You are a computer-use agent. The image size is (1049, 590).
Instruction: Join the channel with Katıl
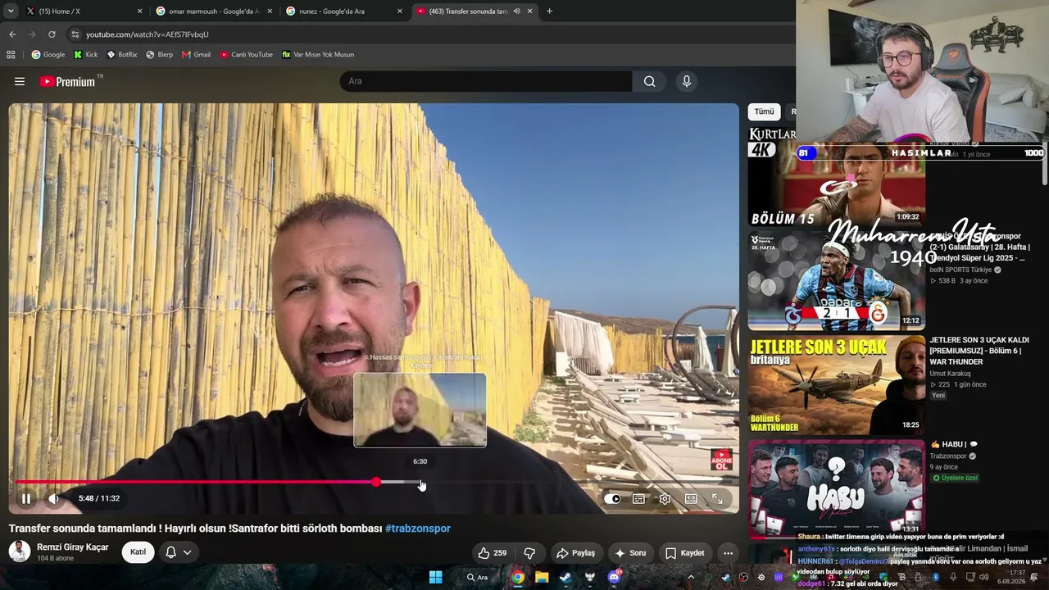coord(138,552)
